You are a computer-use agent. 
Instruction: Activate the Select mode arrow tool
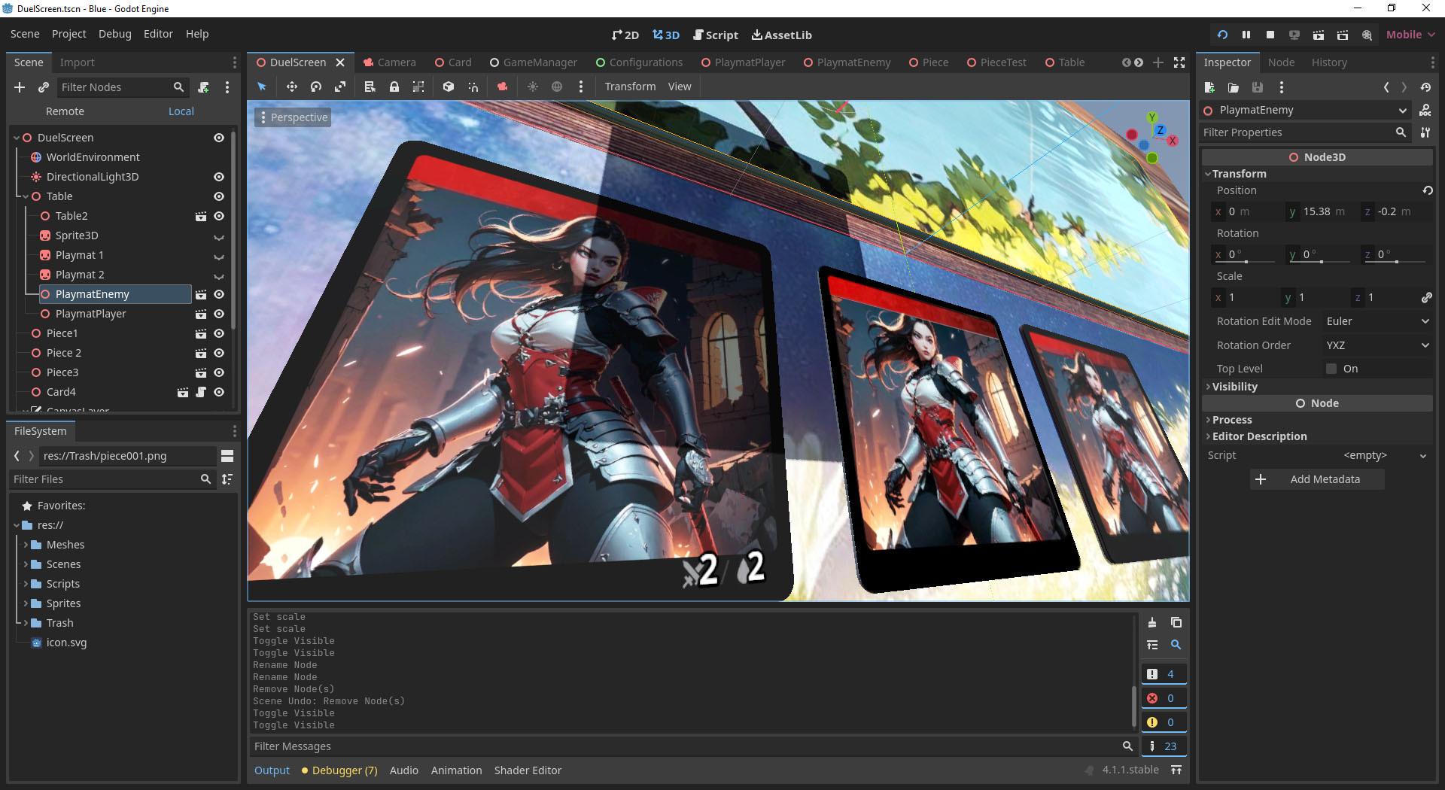click(x=262, y=87)
